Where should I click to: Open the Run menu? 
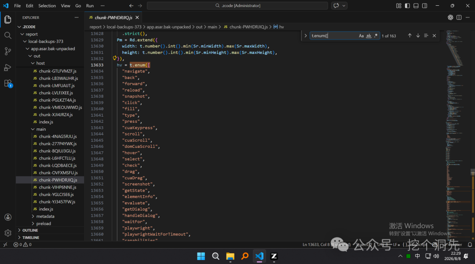(x=90, y=6)
